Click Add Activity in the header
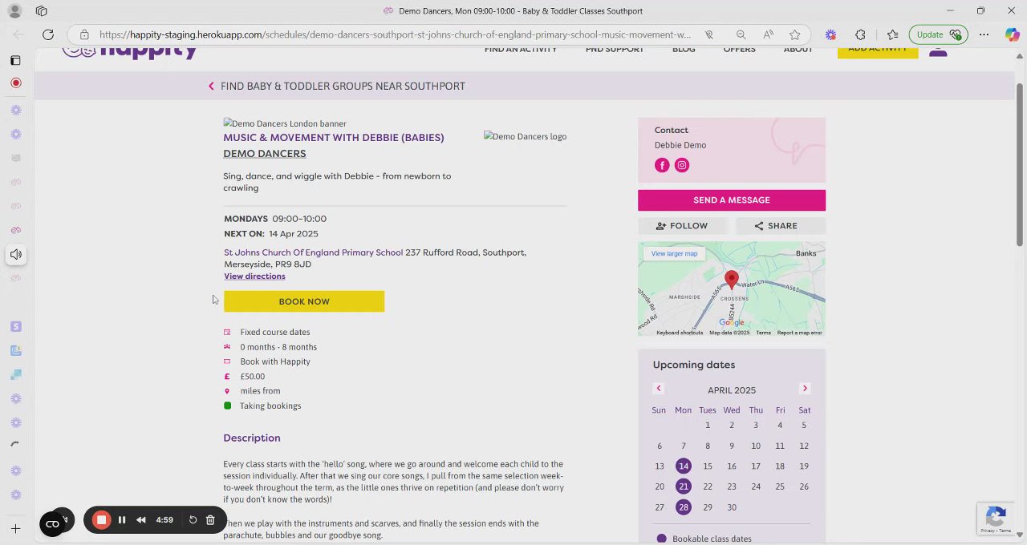 [x=878, y=51]
